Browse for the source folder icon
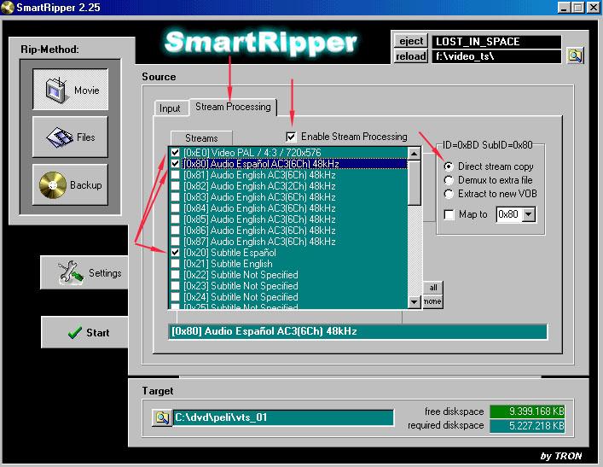 (575, 55)
